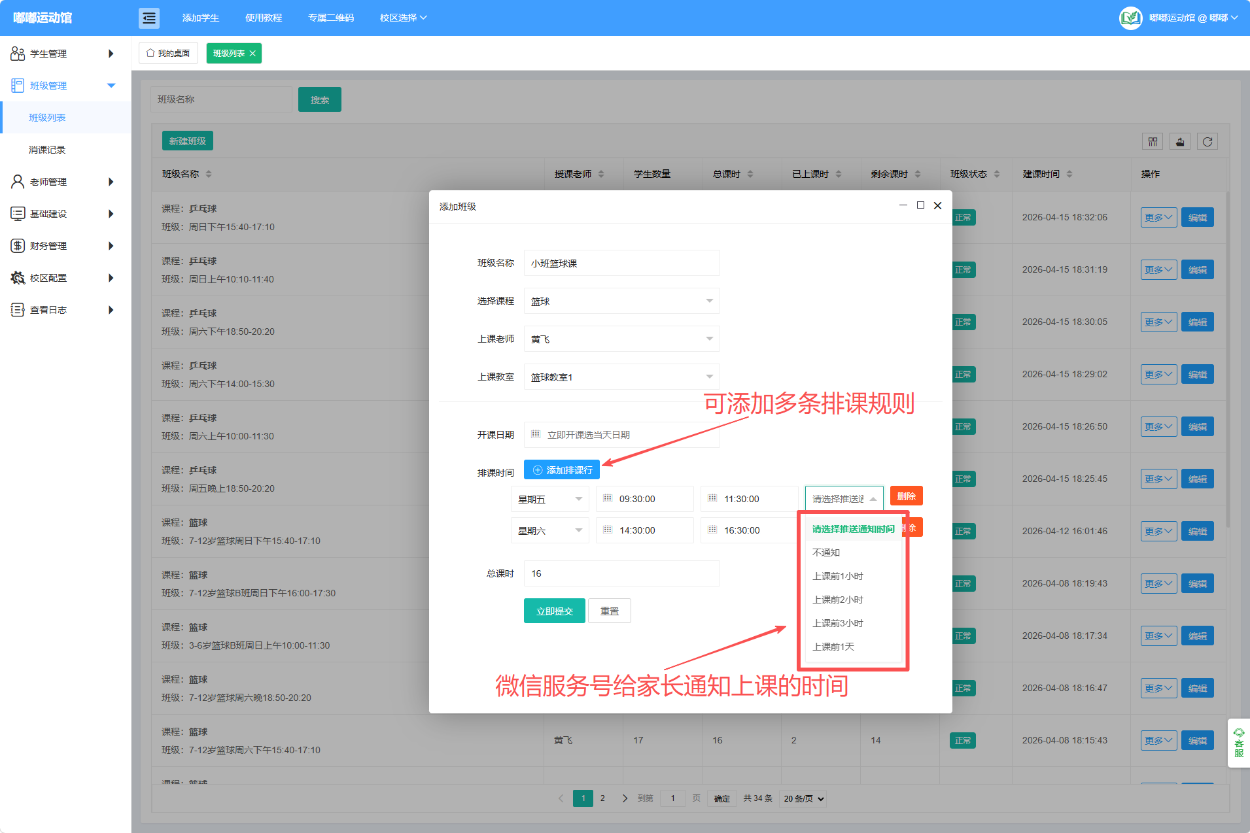This screenshot has height=833, width=1250.
Task: Open the column filter icon in table toolbar
Action: point(1153,142)
